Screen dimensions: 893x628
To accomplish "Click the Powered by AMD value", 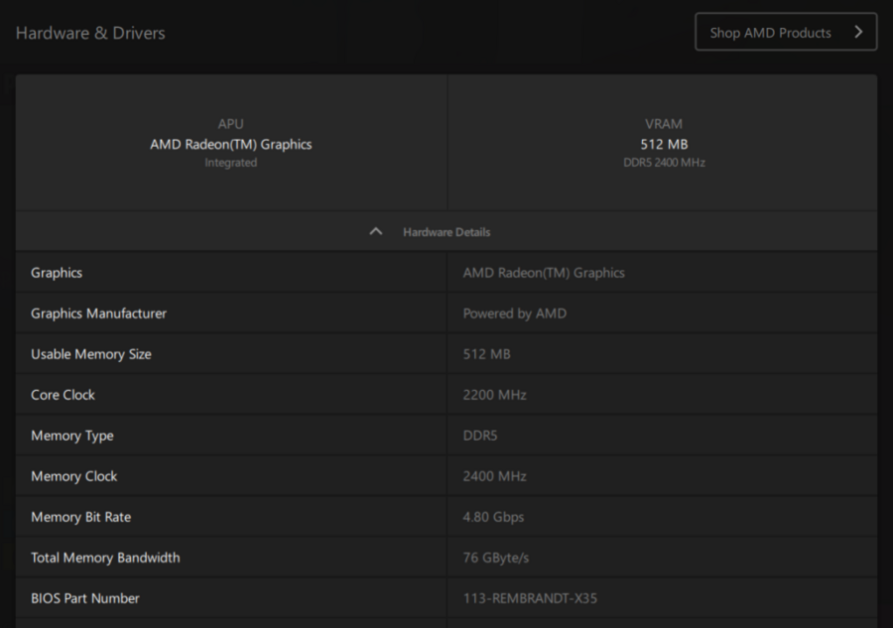I will click(515, 314).
